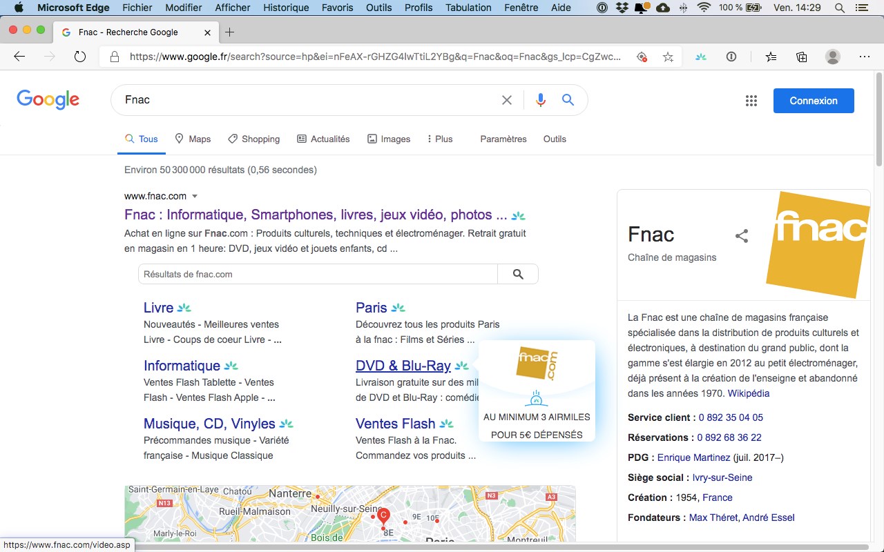
Task: Call Service client number 0 892 35 04 05
Action: [731, 417]
